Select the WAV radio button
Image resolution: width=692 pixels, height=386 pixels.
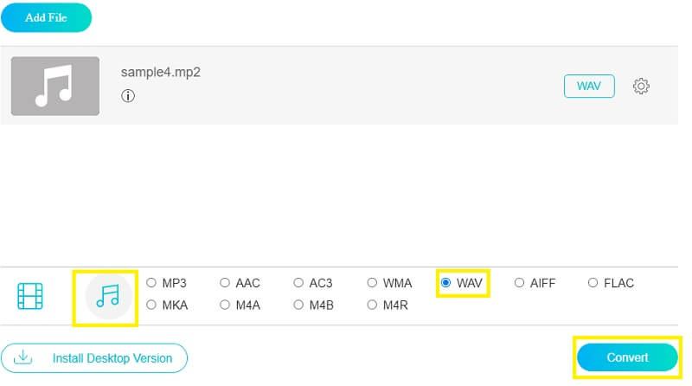[446, 283]
